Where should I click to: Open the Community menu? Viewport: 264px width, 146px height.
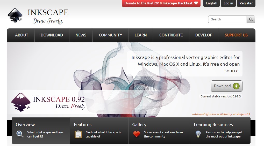(x=110, y=35)
